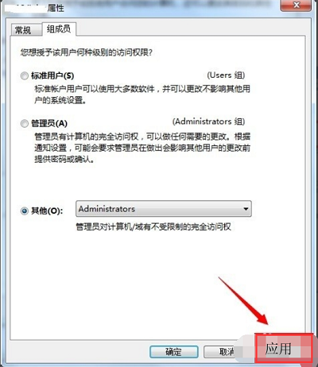
Task: Expand the group list via dropdown arrow
Action: coord(246,209)
